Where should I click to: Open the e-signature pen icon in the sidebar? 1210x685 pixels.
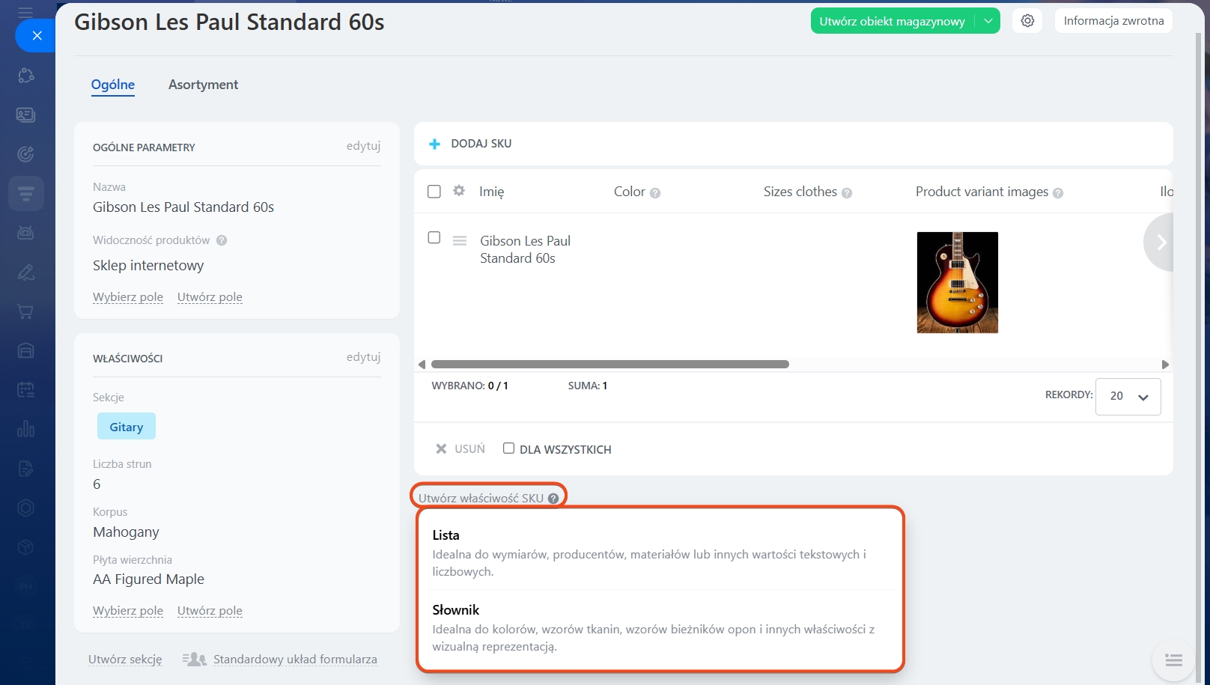click(x=25, y=273)
